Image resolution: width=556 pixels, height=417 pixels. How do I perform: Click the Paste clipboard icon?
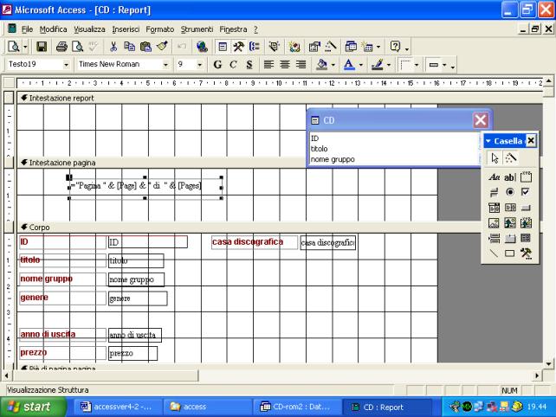145,47
